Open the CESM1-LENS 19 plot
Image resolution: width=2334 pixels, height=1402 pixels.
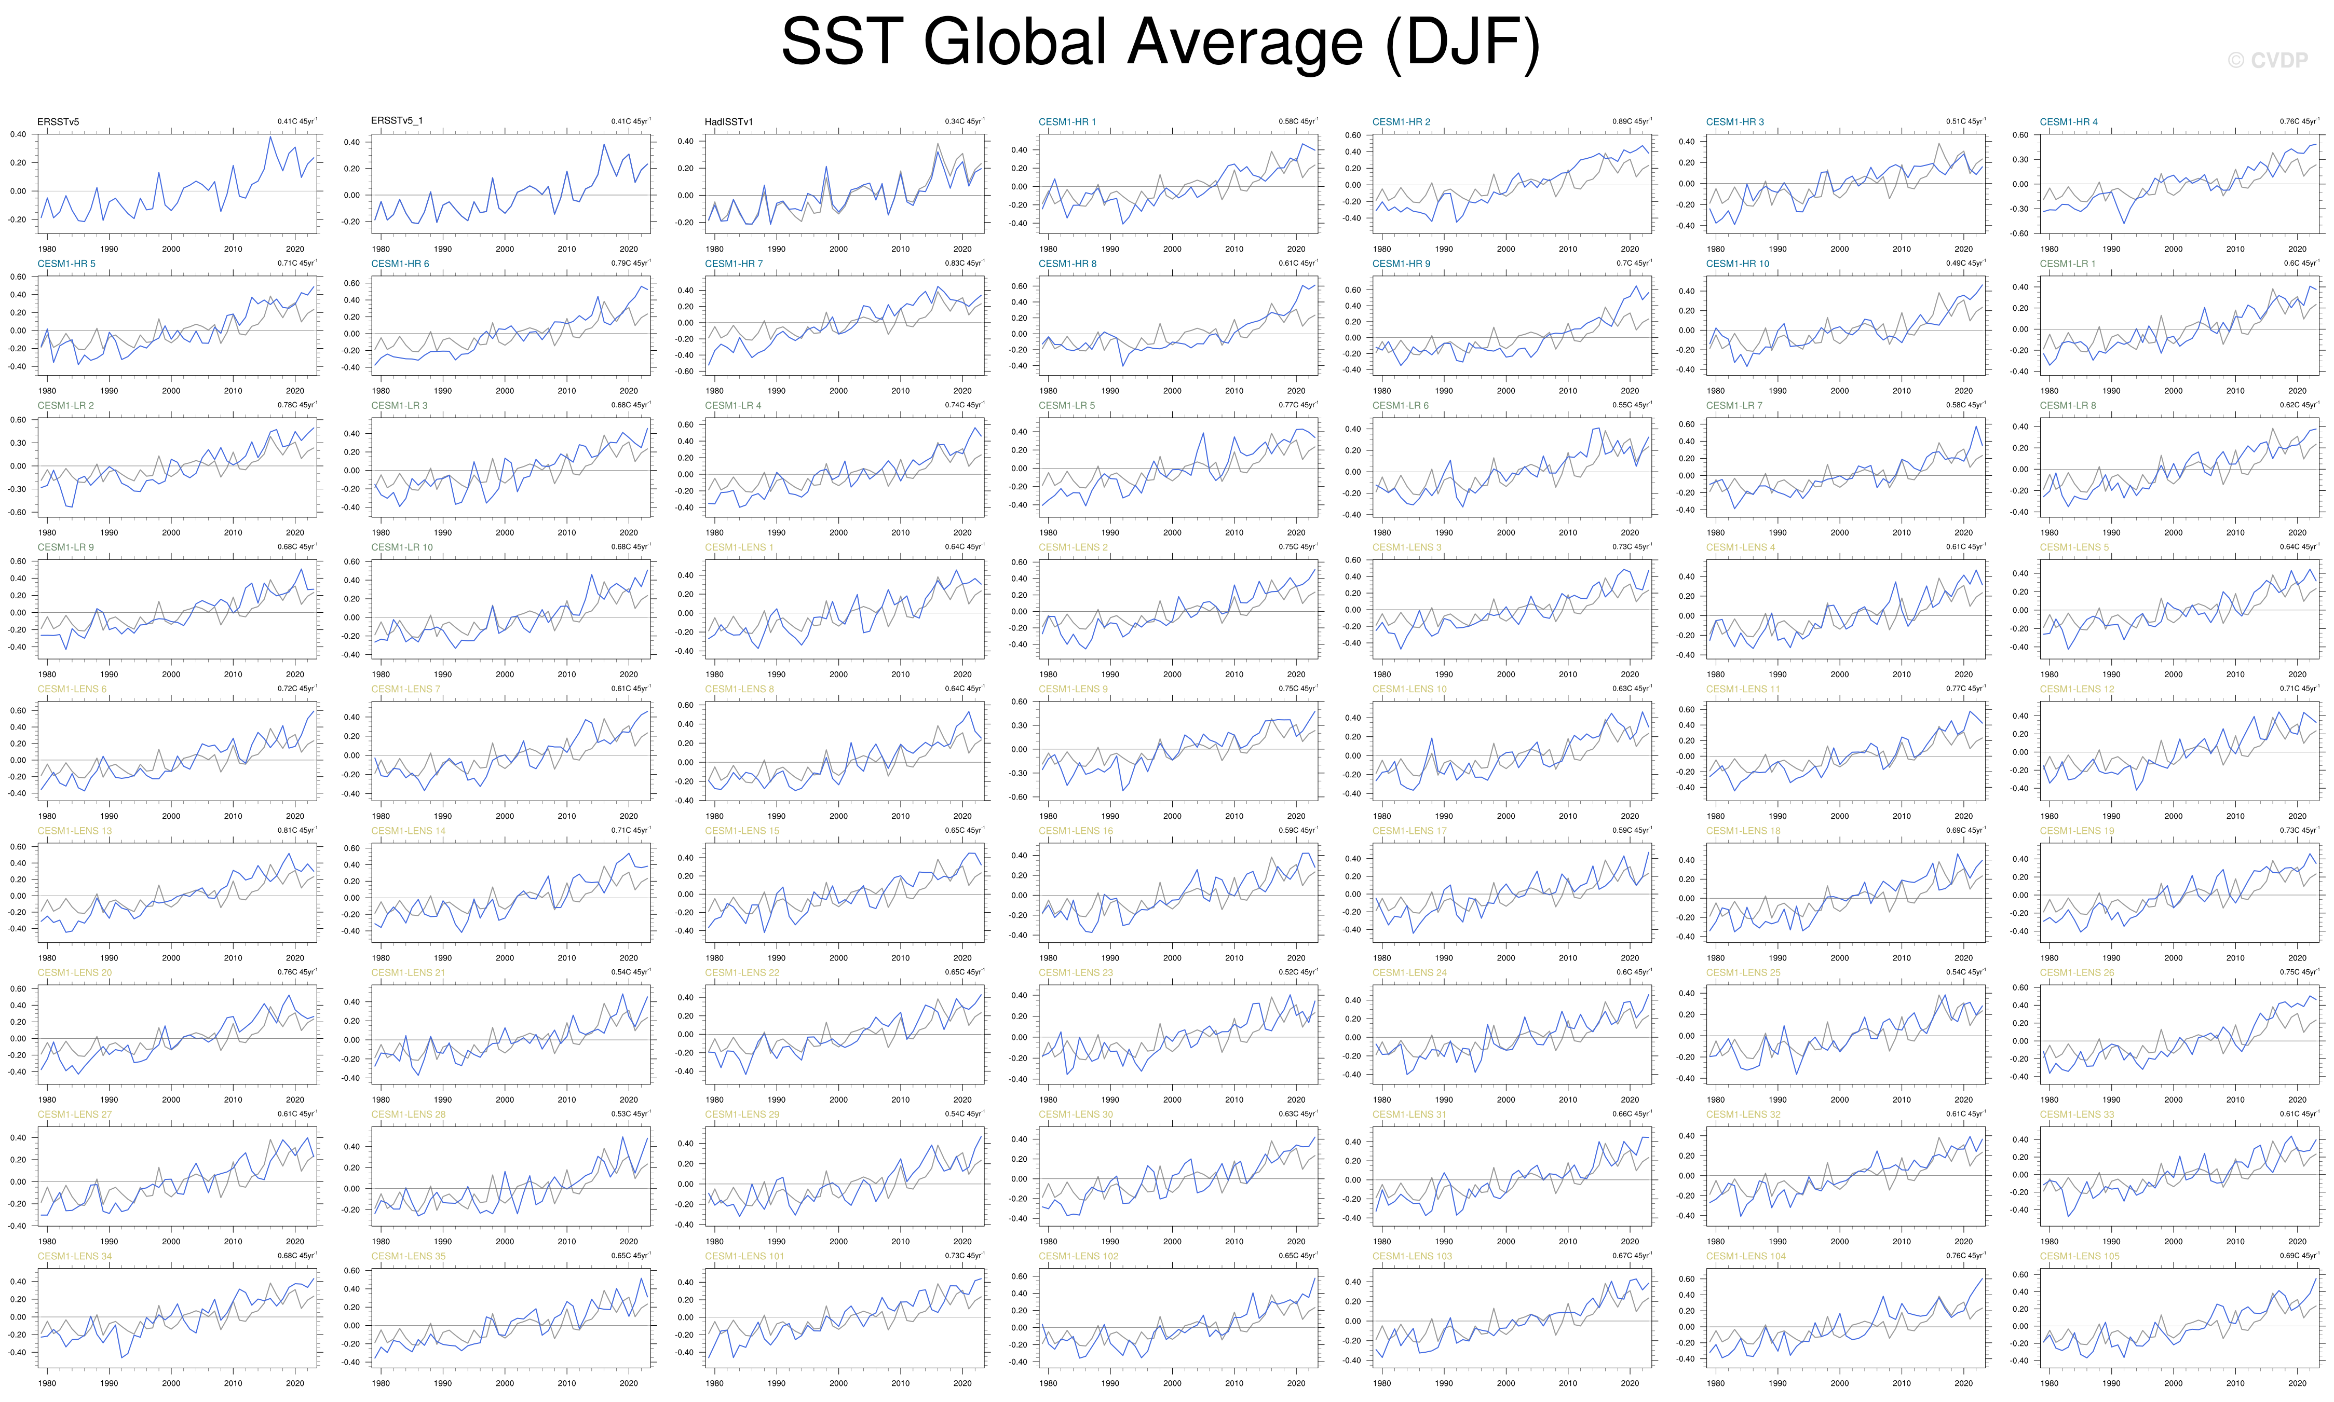pyautogui.click(x=2179, y=892)
